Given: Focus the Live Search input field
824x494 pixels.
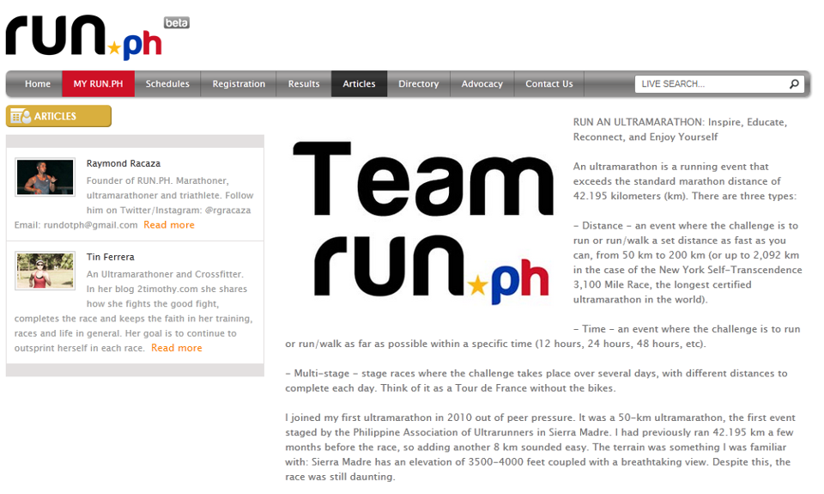Looking at the screenshot, I should 709,84.
